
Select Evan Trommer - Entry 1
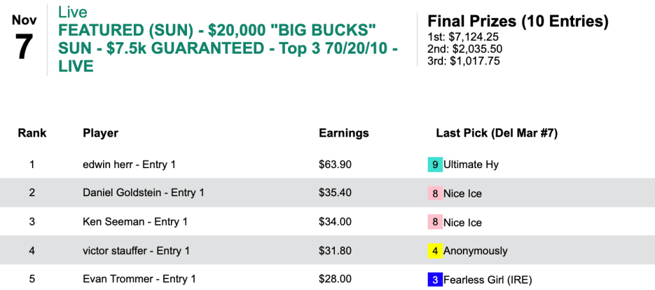point(139,279)
